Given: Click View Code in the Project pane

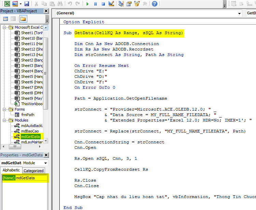Looking at the screenshot, I should 5,18.
